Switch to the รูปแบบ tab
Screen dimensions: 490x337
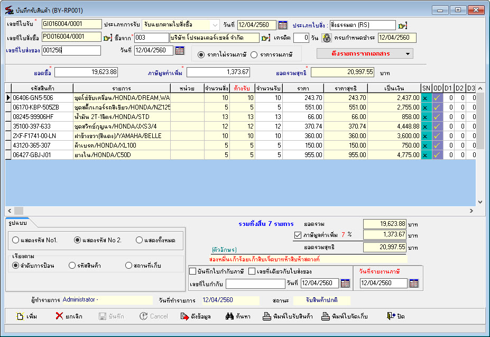(18, 223)
